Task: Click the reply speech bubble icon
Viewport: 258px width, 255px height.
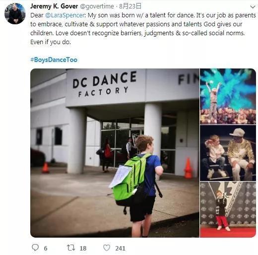Action: coord(35,248)
